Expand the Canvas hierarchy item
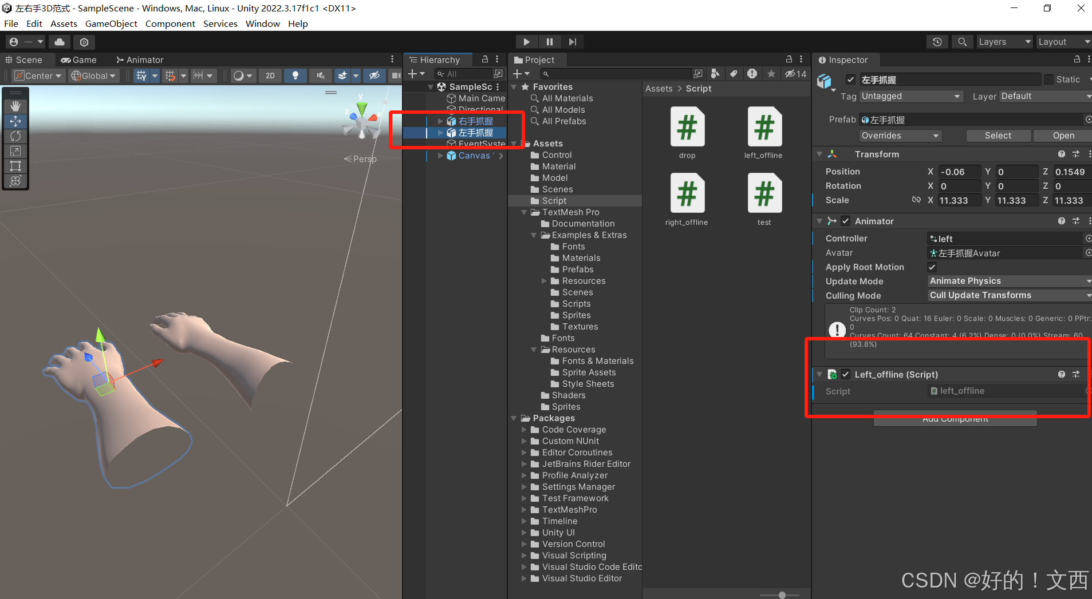The height and width of the screenshot is (599, 1092). 440,156
